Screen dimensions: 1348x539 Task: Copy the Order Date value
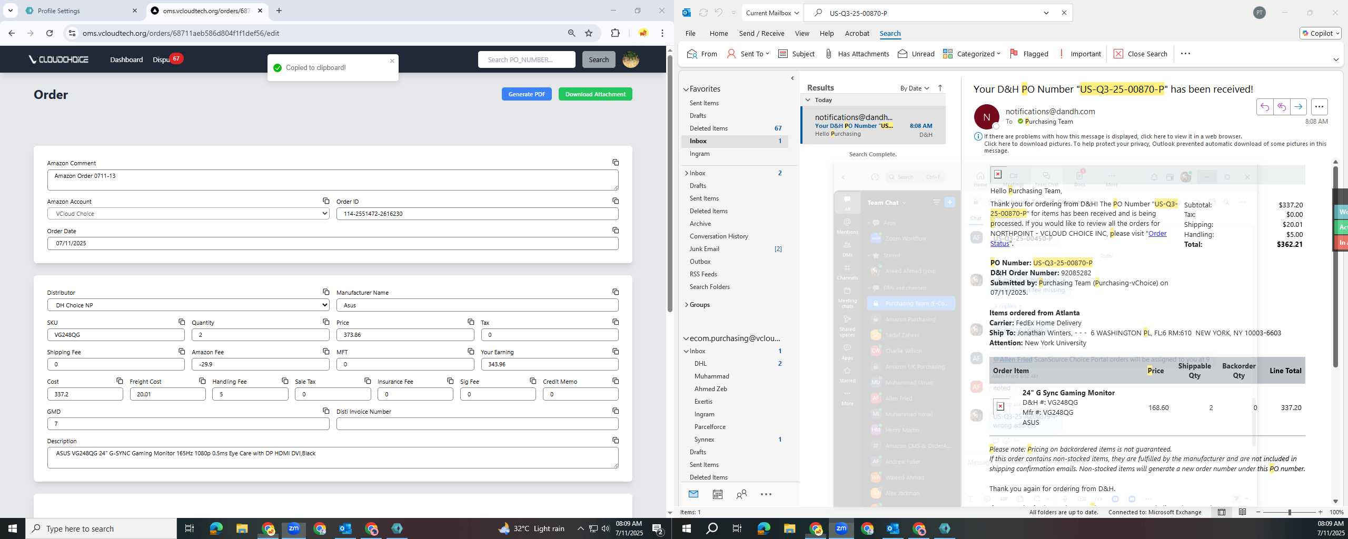[x=615, y=231]
